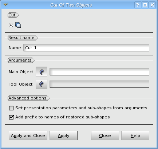The height and width of the screenshot is (149, 158).
Task: Click the Close button at bottom
Action: (105, 136)
